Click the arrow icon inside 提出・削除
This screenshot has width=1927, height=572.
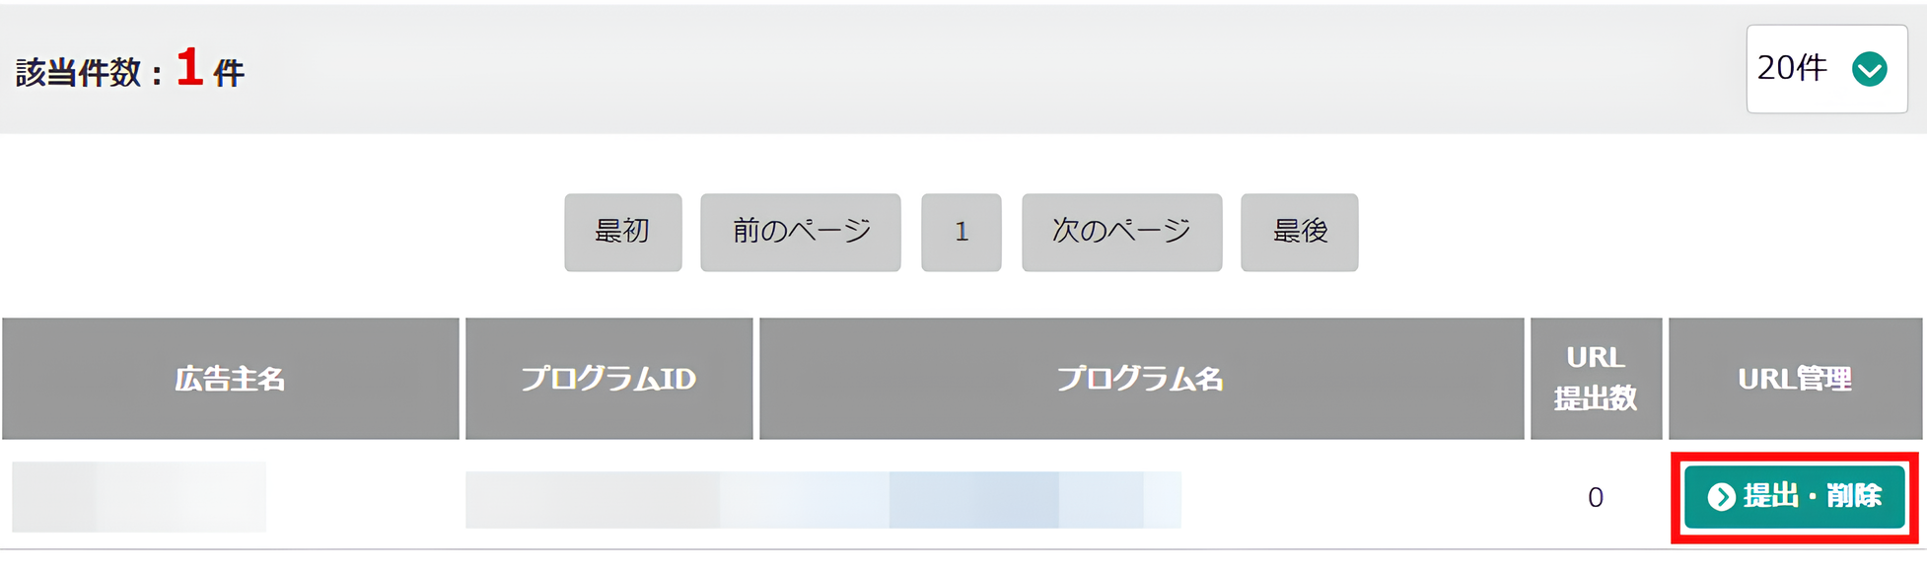point(1721,496)
